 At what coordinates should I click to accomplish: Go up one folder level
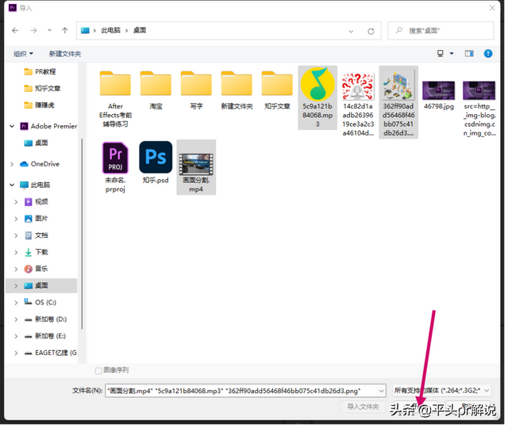pyautogui.click(x=65, y=30)
